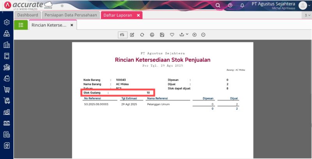Click the No Referensi column header
Screen dimensions: 312x159
click(x=92, y=98)
